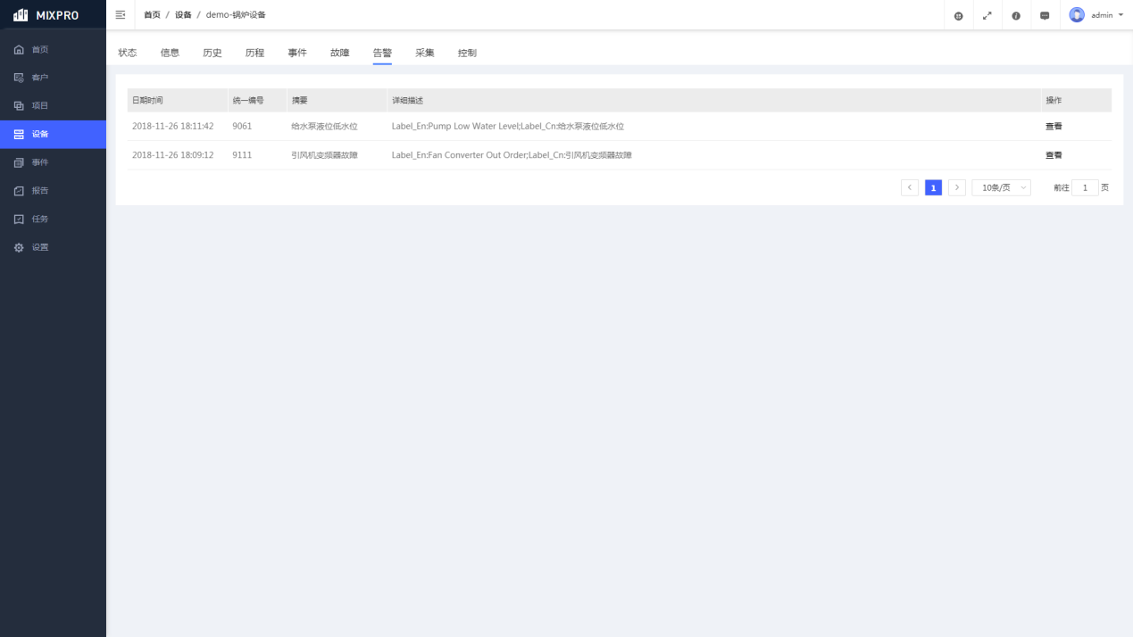Click 查看 for the alarm 9111 row
This screenshot has width=1133, height=637.
1054,155
